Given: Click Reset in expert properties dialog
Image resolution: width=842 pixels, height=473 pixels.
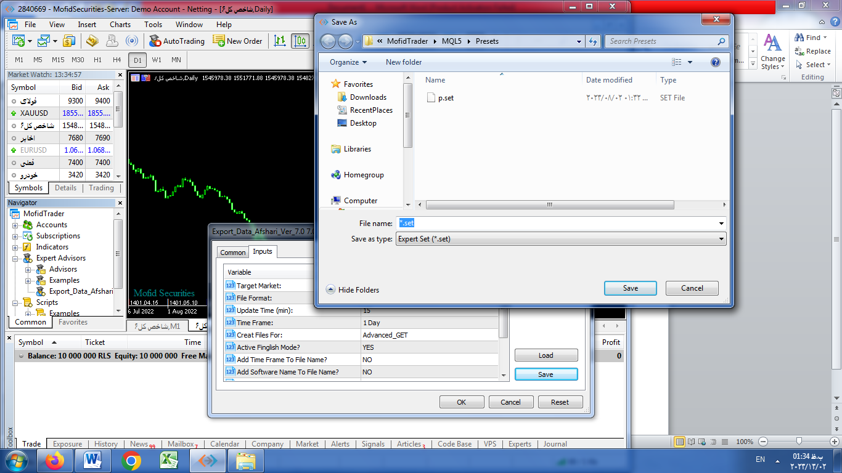Looking at the screenshot, I should [x=560, y=402].
